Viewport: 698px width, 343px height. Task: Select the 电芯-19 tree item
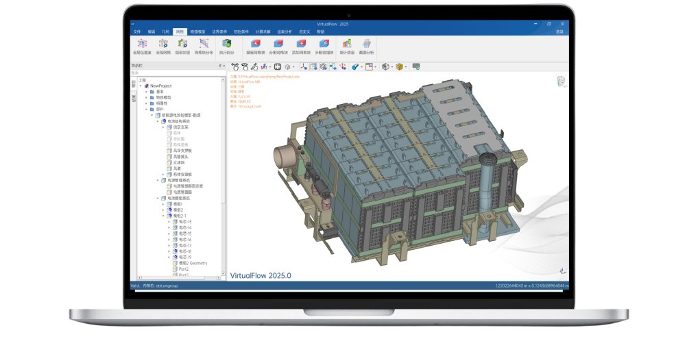[185, 257]
